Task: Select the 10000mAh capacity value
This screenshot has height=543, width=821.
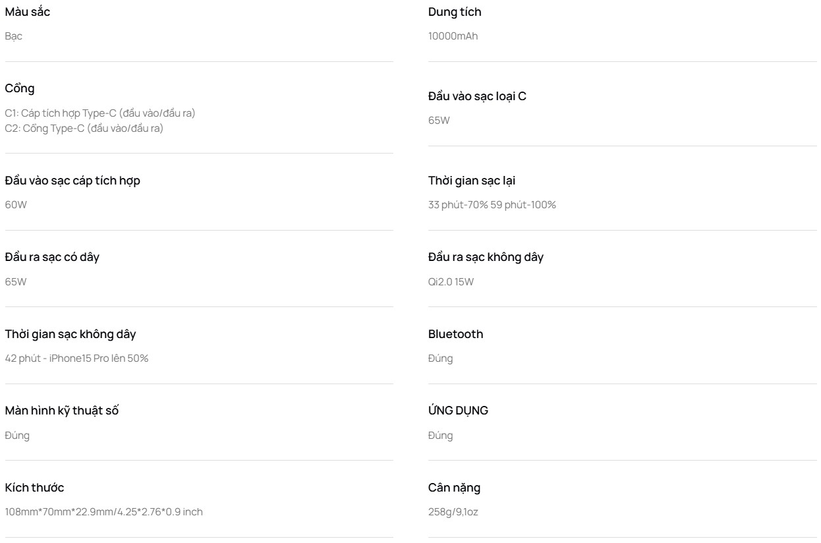Action: [453, 36]
